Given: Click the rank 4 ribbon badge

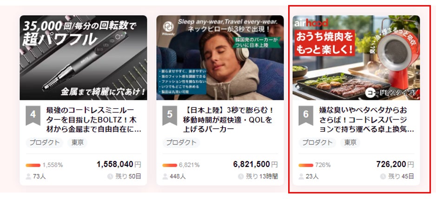Looking at the screenshot, I should click(33, 115).
